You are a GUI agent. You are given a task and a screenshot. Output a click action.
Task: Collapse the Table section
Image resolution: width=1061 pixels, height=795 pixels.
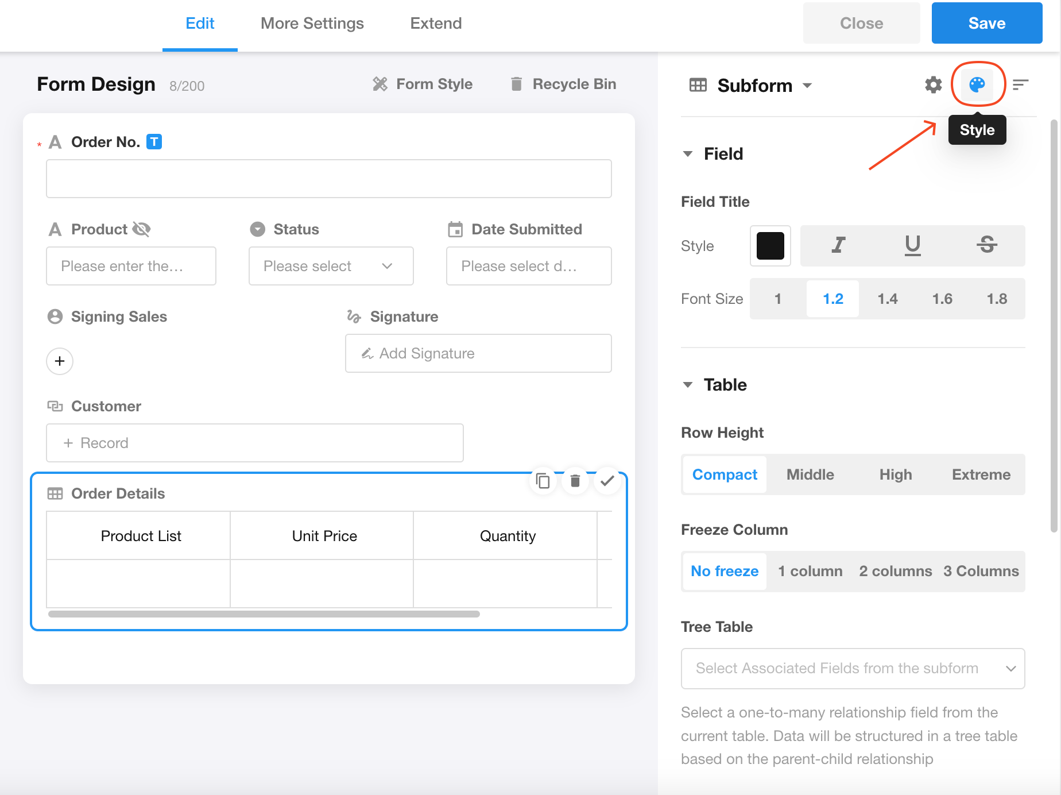click(688, 385)
